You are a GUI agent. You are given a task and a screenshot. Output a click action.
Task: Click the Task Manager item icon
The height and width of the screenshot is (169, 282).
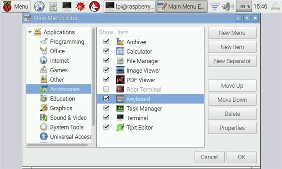pos(120,108)
